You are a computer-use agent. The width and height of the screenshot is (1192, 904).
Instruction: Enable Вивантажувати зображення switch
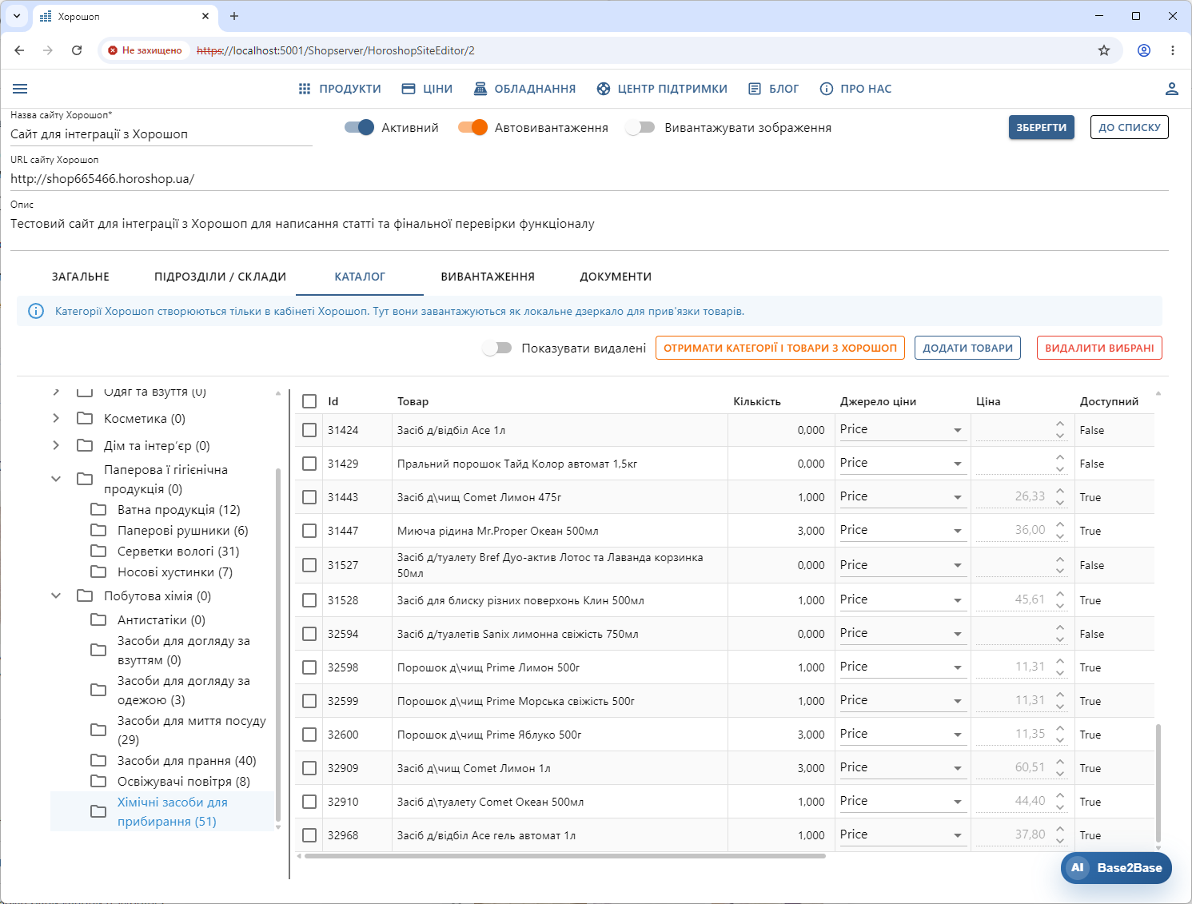tap(640, 127)
